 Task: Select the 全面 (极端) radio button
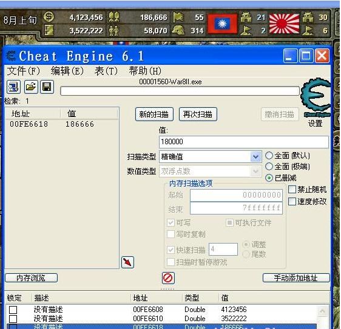(269, 167)
